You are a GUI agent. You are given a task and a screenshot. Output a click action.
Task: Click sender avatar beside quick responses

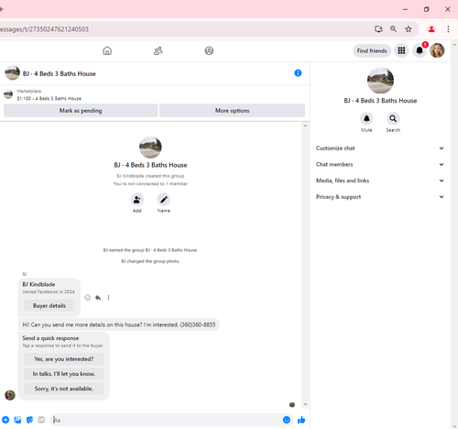point(10,395)
